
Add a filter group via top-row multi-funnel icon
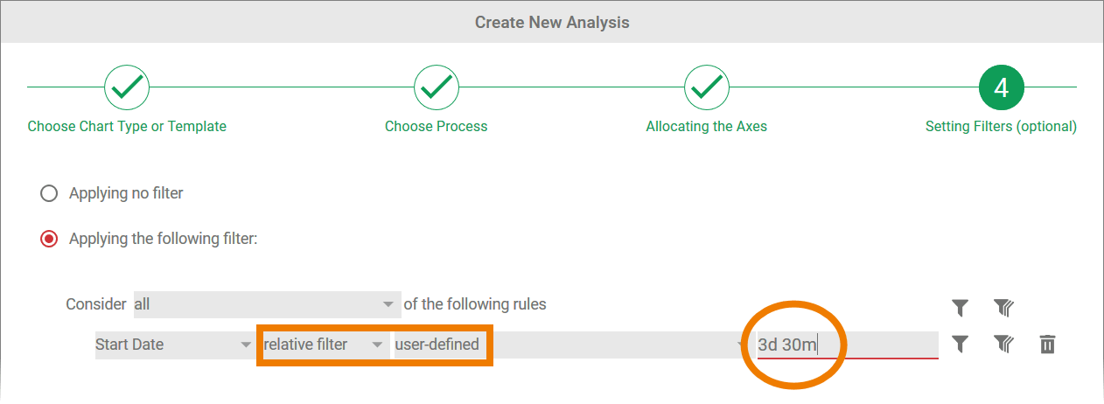(1003, 307)
